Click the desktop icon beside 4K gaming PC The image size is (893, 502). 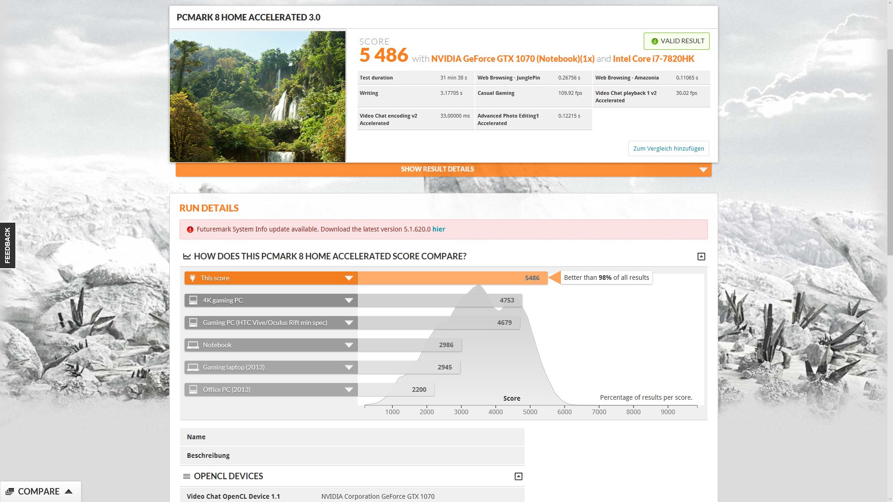click(193, 300)
